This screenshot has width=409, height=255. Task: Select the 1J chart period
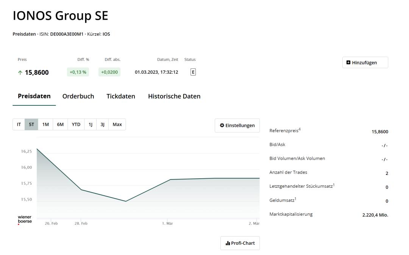(x=91, y=125)
